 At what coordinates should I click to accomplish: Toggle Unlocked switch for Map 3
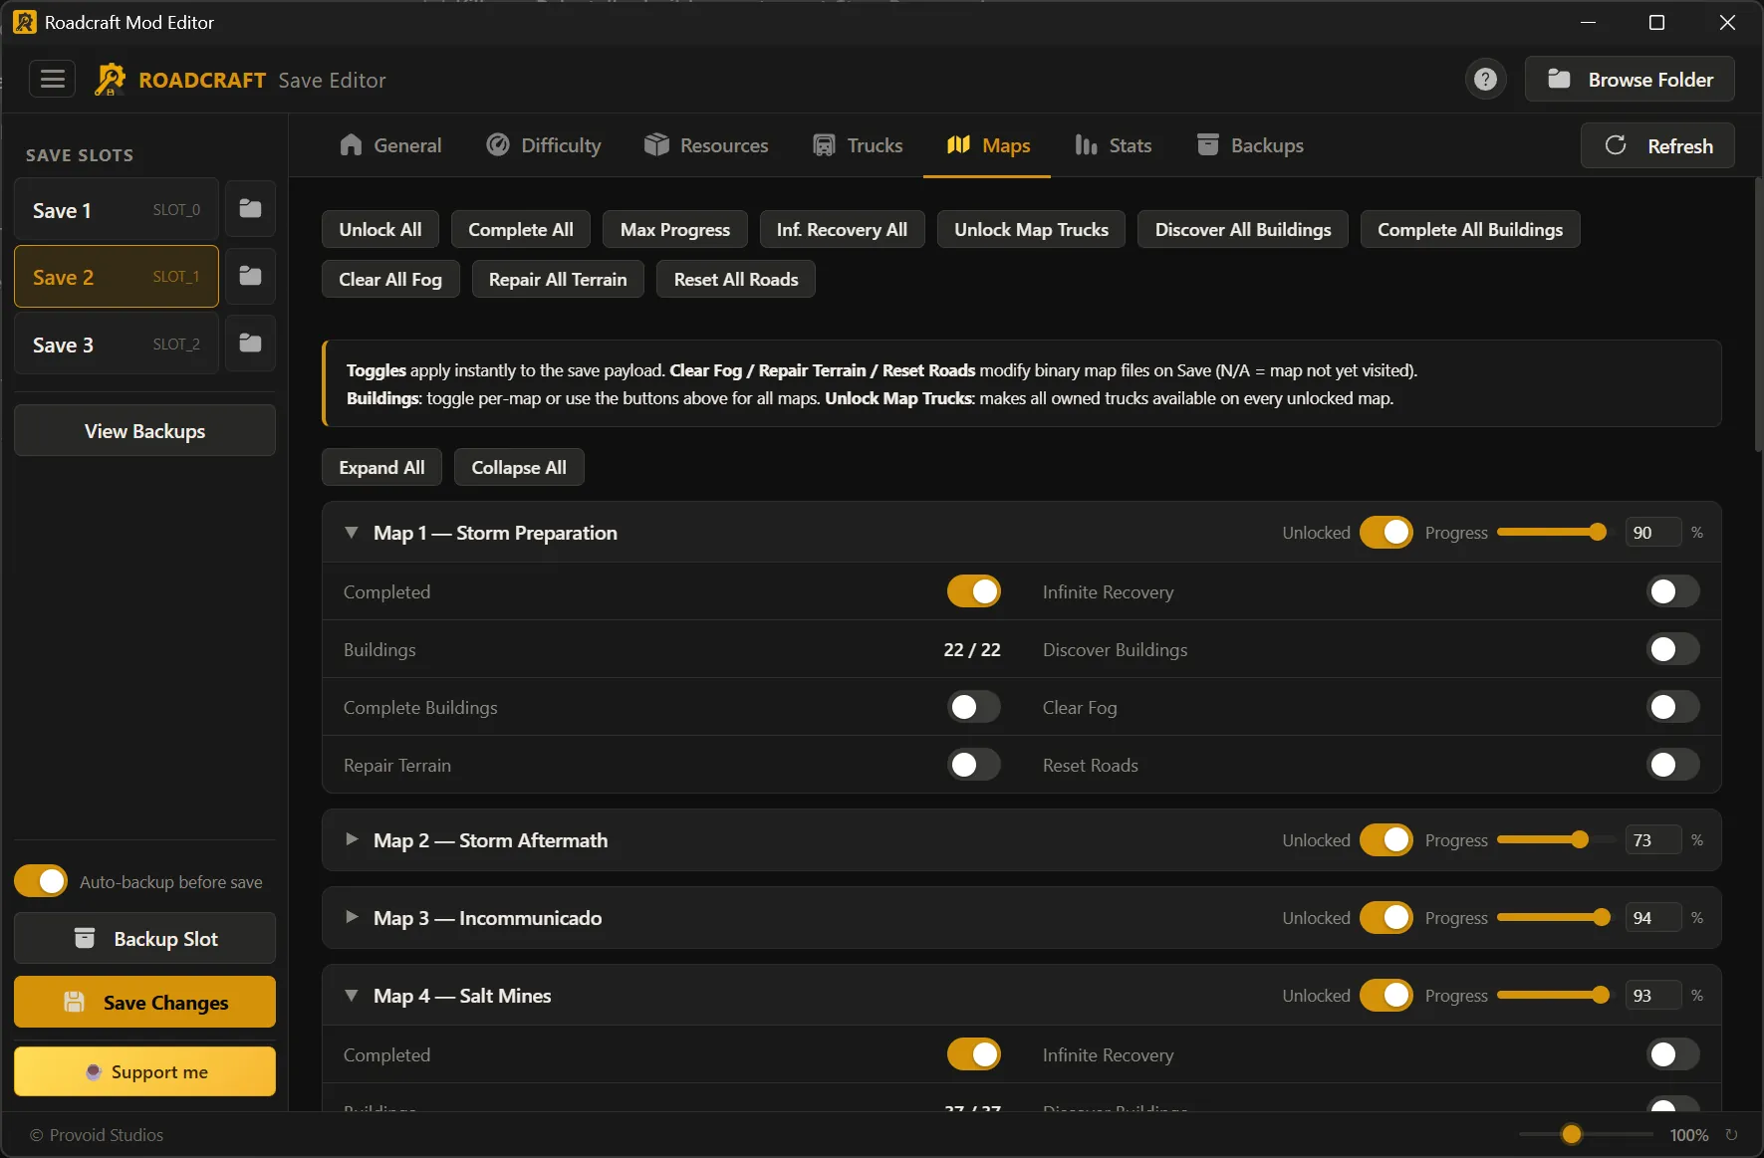1386,918
